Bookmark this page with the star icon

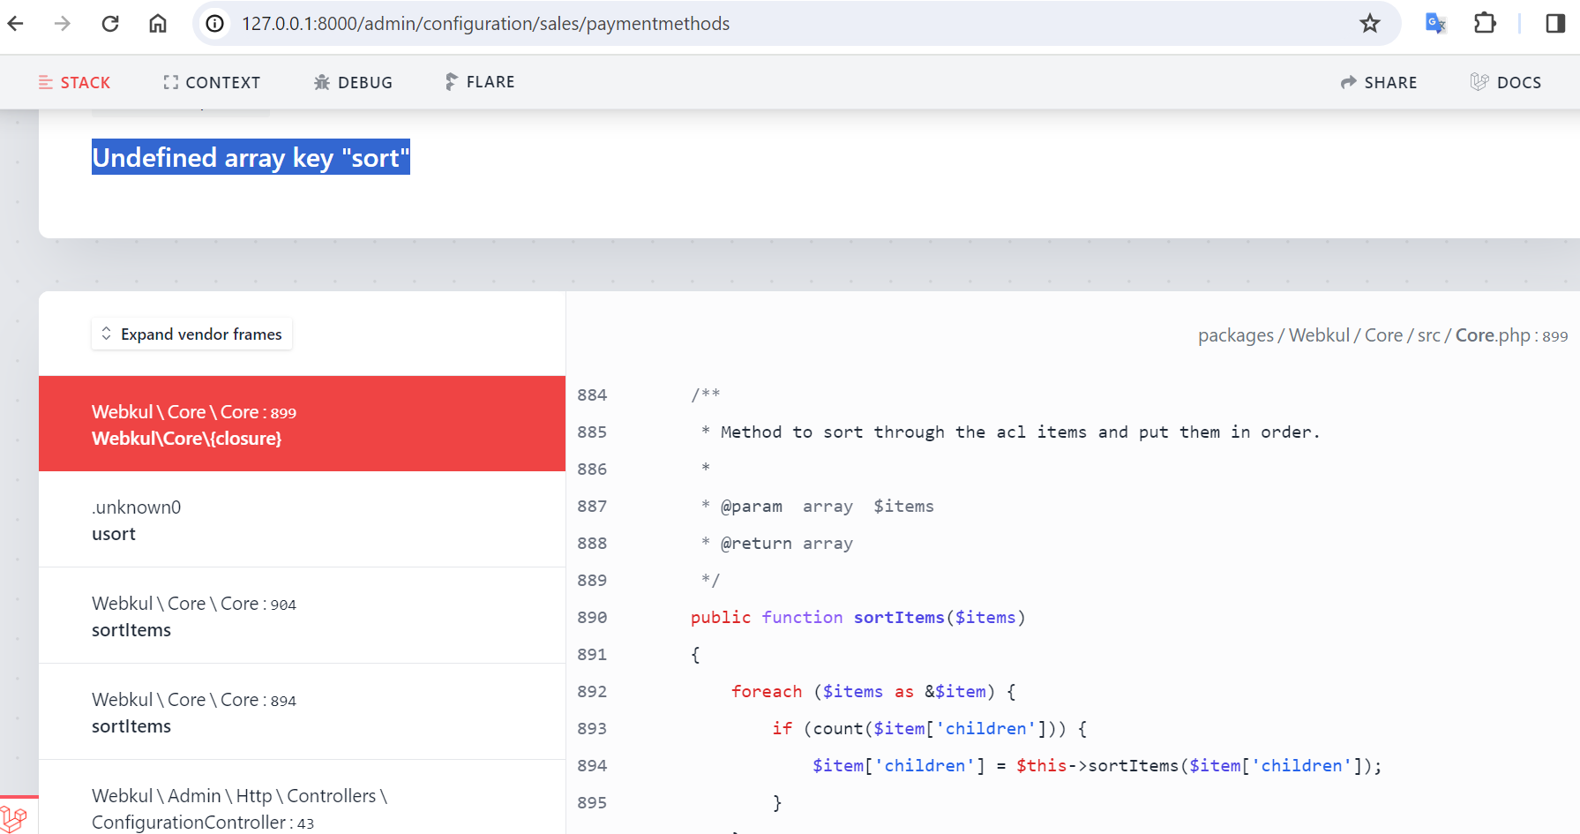tap(1369, 24)
